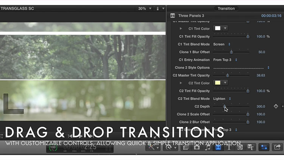The width and height of the screenshot is (284, 160).
Task: Click the C2 Depth parameter label
Action: 202,107
